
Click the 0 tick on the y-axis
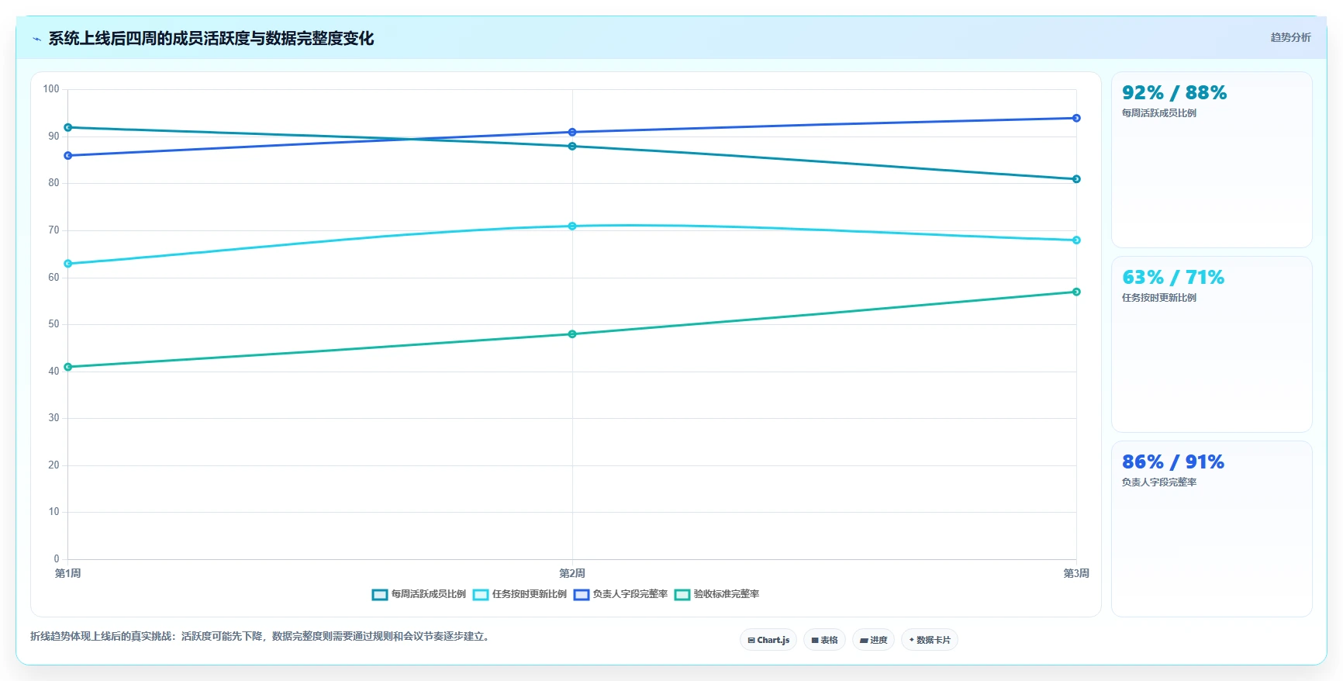pyautogui.click(x=57, y=559)
